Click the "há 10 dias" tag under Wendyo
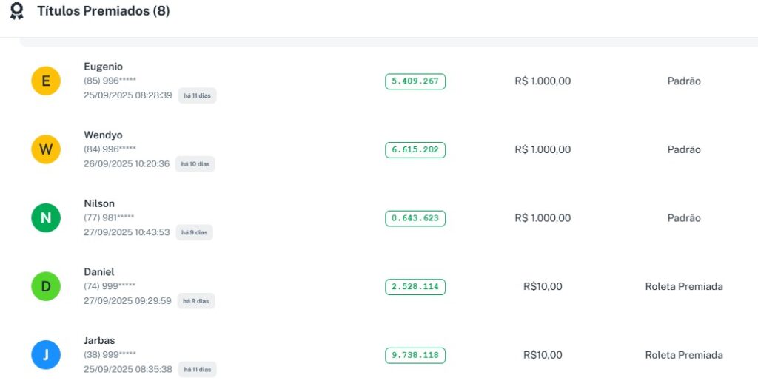The width and height of the screenshot is (758, 392). coord(195,164)
